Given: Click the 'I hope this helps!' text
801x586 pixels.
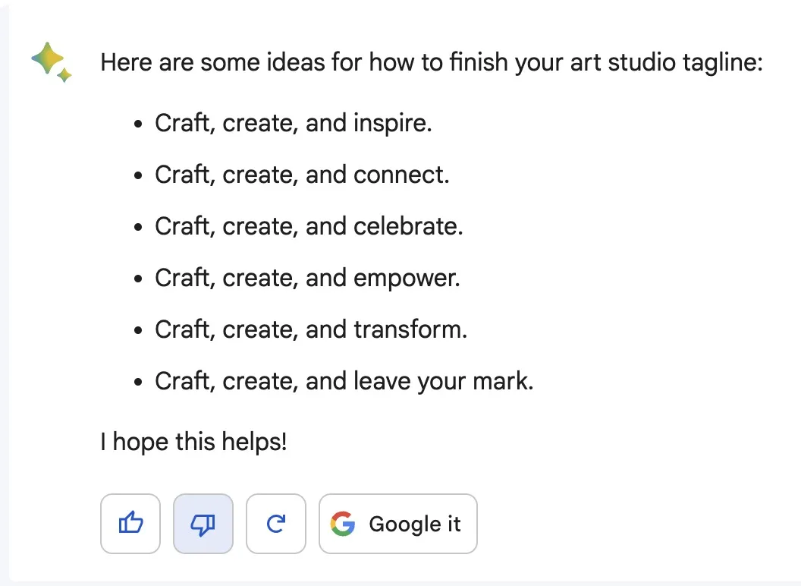Looking at the screenshot, I should (193, 441).
